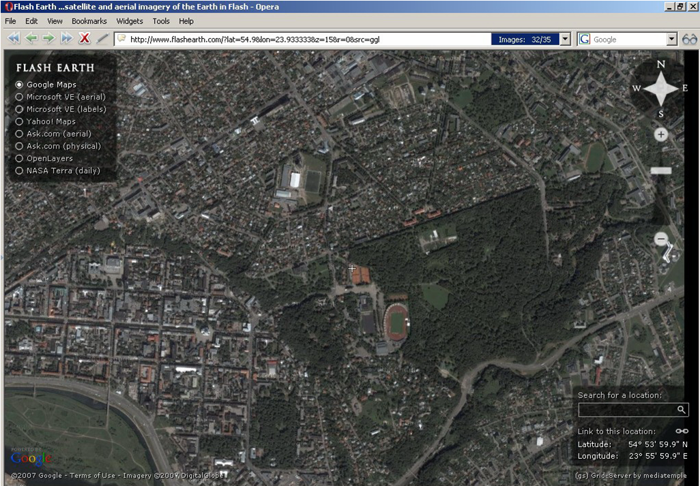Screen dimensions: 700x486
Task: Click the zoom in plus button
Action: [660, 135]
